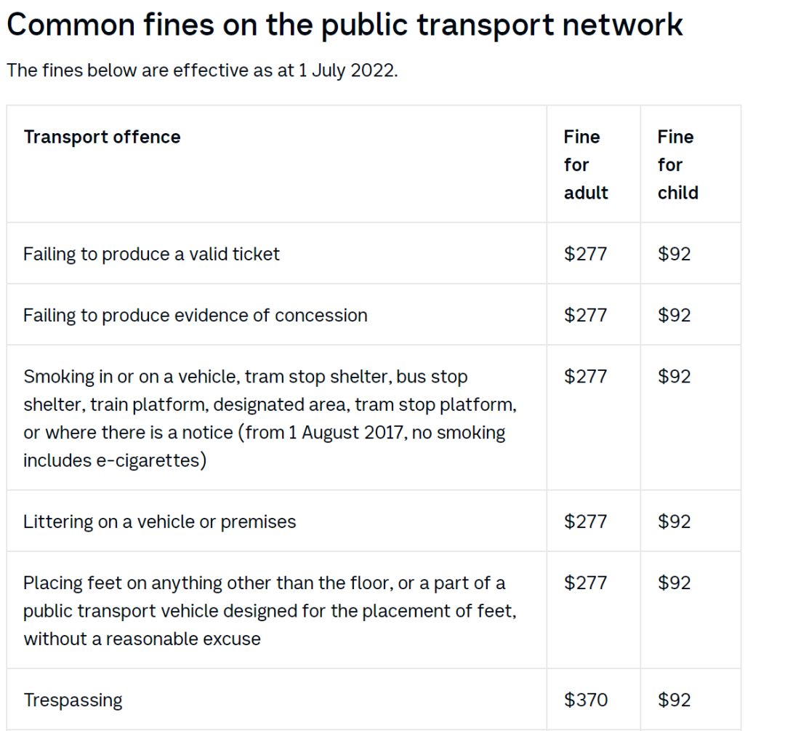Click the adult fine for evidence of concession
Image resolution: width=785 pixels, height=731 pixels.
tap(585, 315)
